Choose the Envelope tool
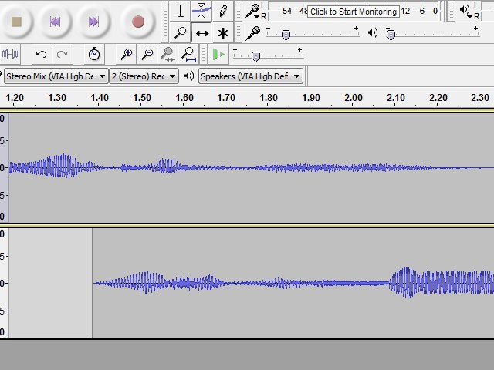Image resolution: width=494 pixels, height=370 pixels. point(201,11)
